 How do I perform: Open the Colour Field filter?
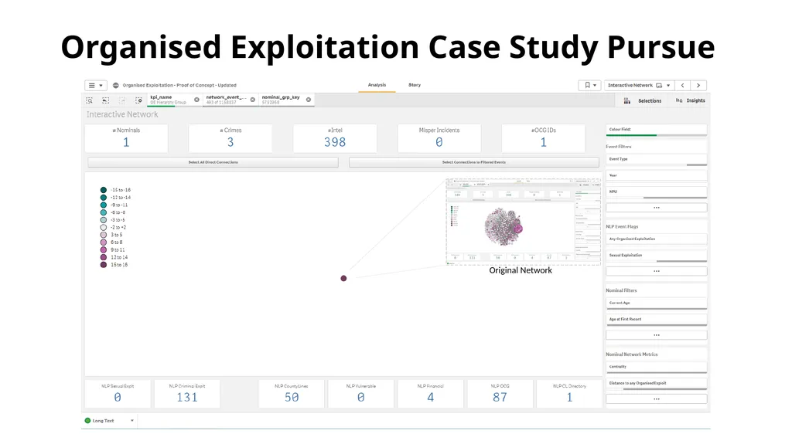[656, 130]
